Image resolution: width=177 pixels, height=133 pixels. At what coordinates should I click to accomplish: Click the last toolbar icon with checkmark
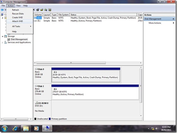pyautogui.click(x=50, y=10)
